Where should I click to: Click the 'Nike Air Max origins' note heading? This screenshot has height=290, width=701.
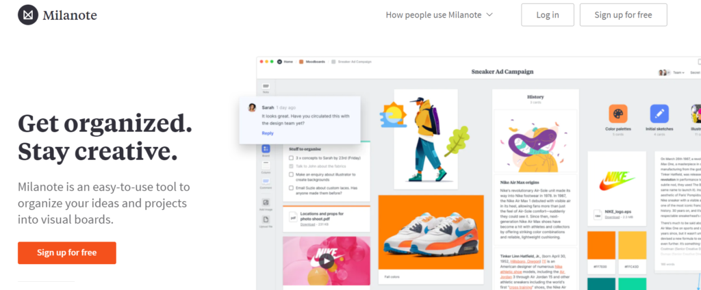pyautogui.click(x=520, y=183)
